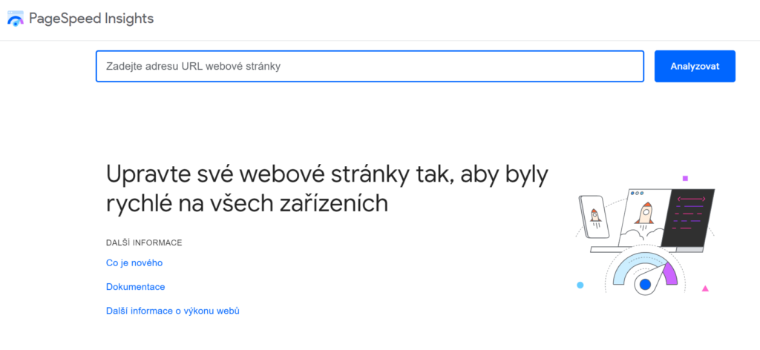760x350 pixels.
Task: Click the purple segment of the gauge
Action: pyautogui.click(x=670, y=274)
